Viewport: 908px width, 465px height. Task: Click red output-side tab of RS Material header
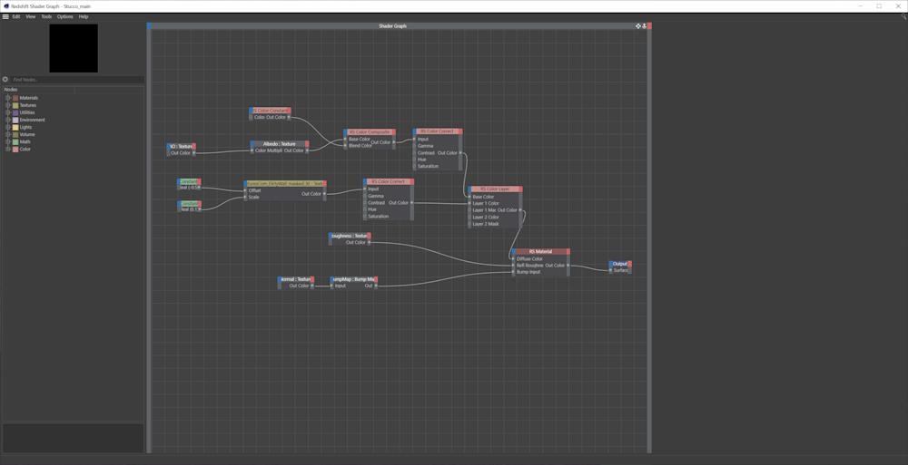pos(568,252)
